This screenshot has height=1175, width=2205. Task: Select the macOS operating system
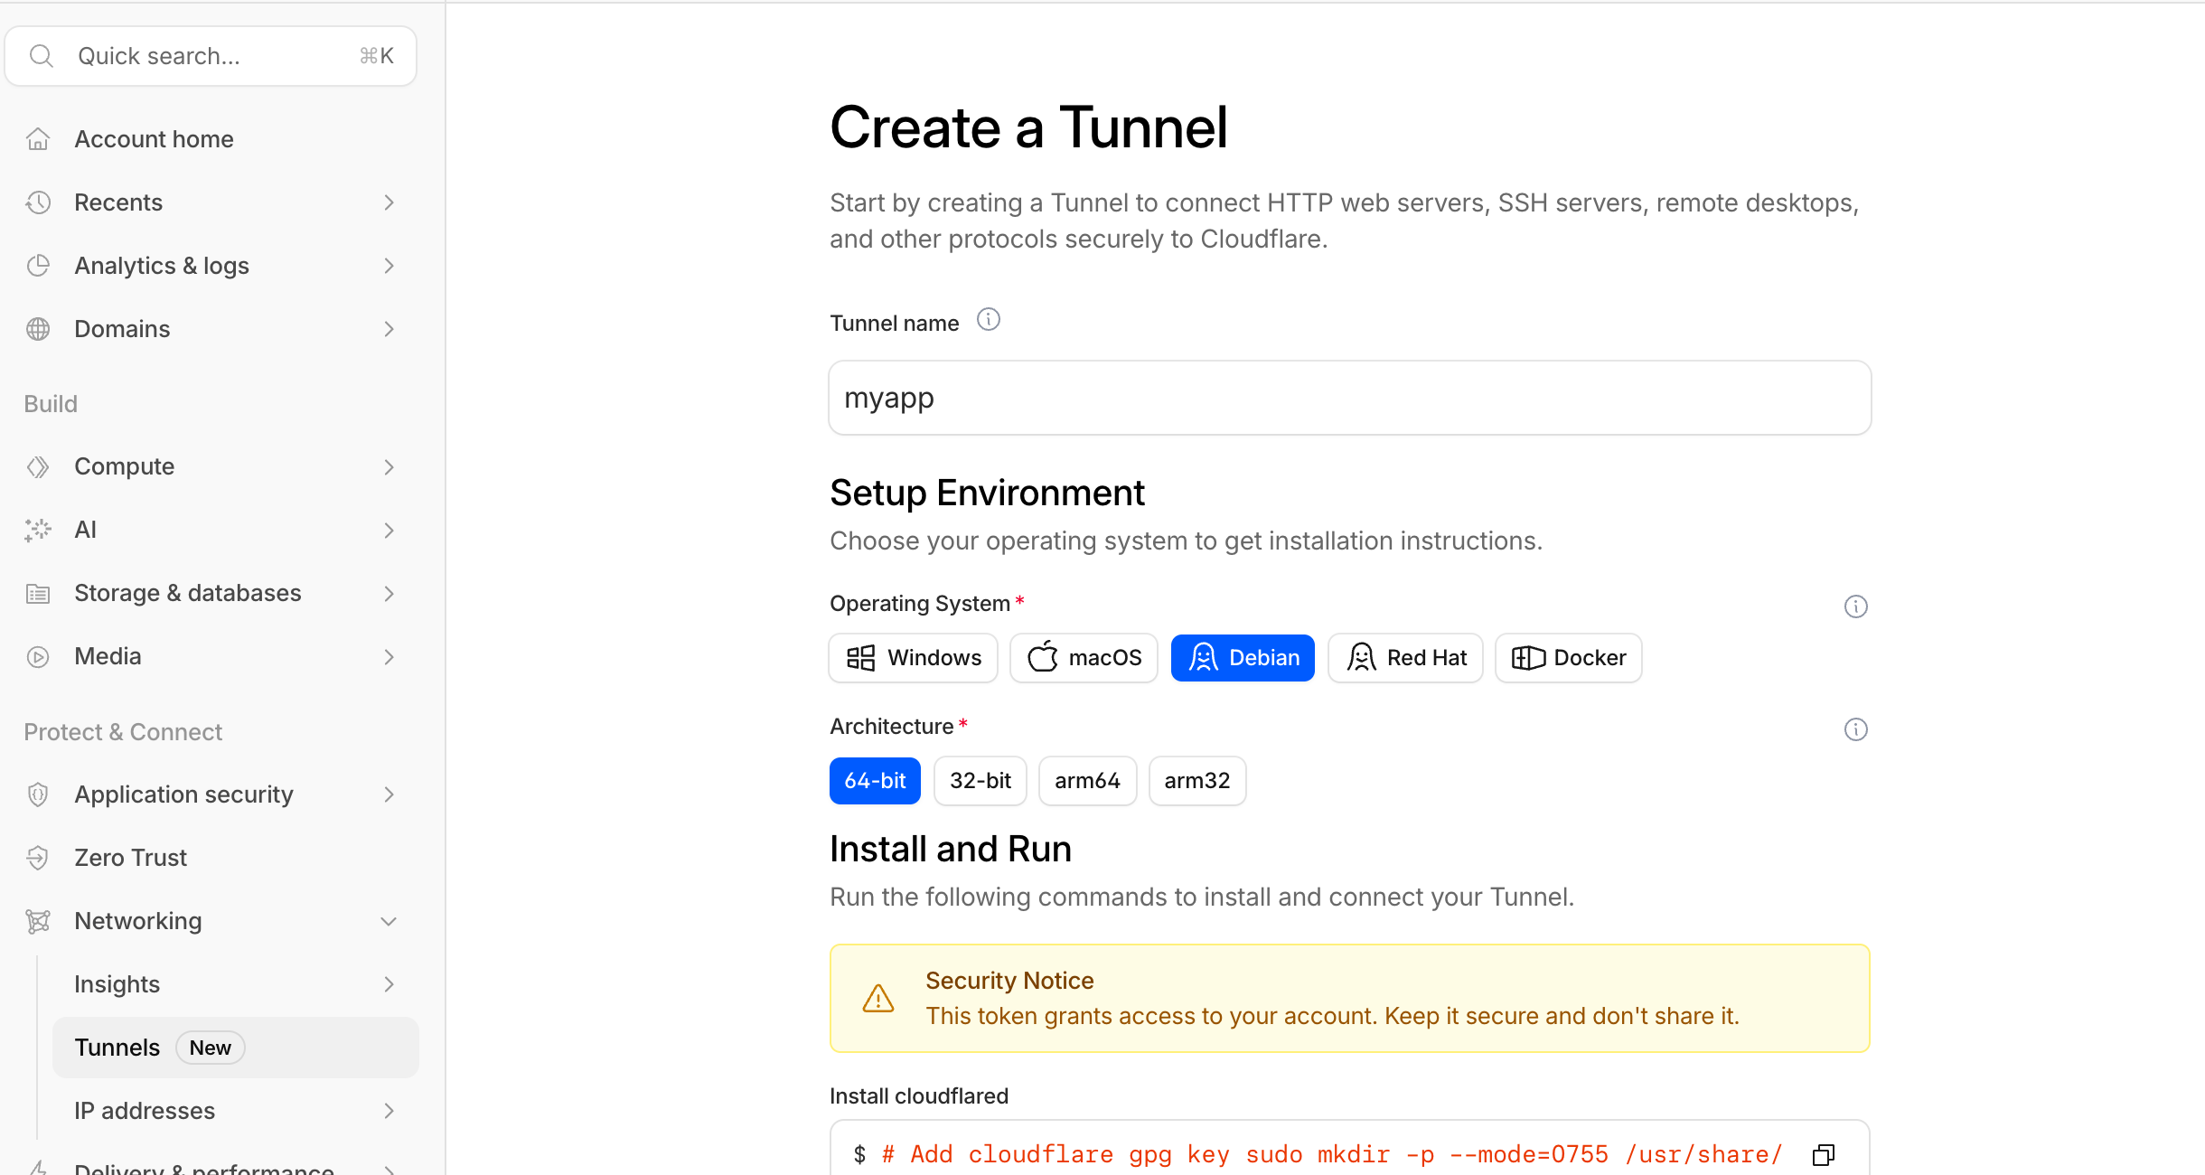[1084, 658]
